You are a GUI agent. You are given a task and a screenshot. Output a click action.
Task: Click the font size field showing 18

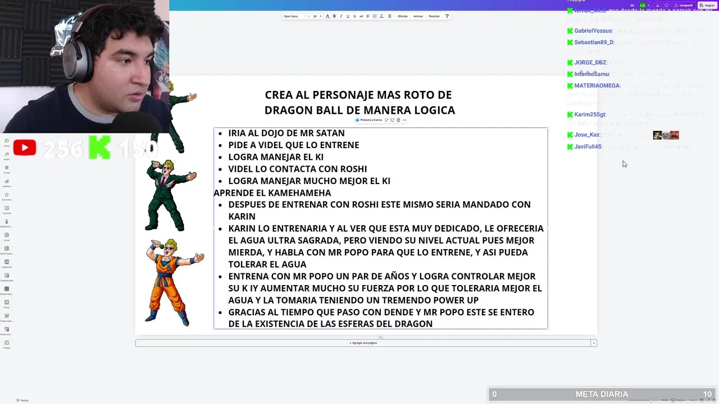315,16
